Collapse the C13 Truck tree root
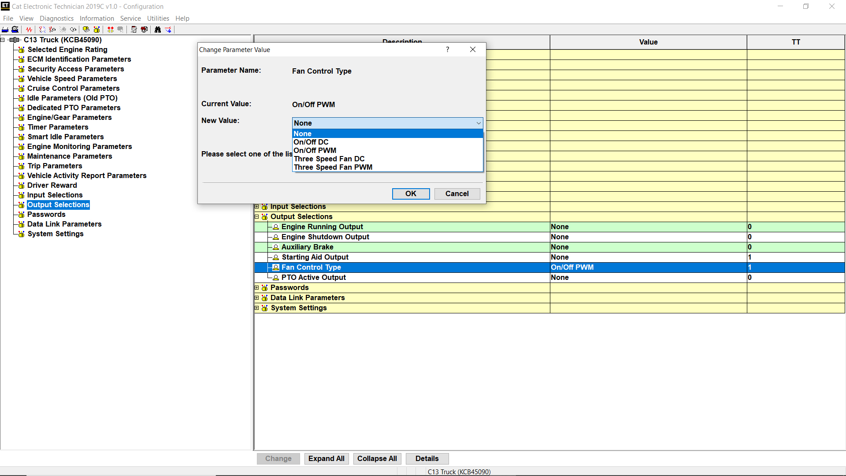846x476 pixels. click(x=3, y=40)
